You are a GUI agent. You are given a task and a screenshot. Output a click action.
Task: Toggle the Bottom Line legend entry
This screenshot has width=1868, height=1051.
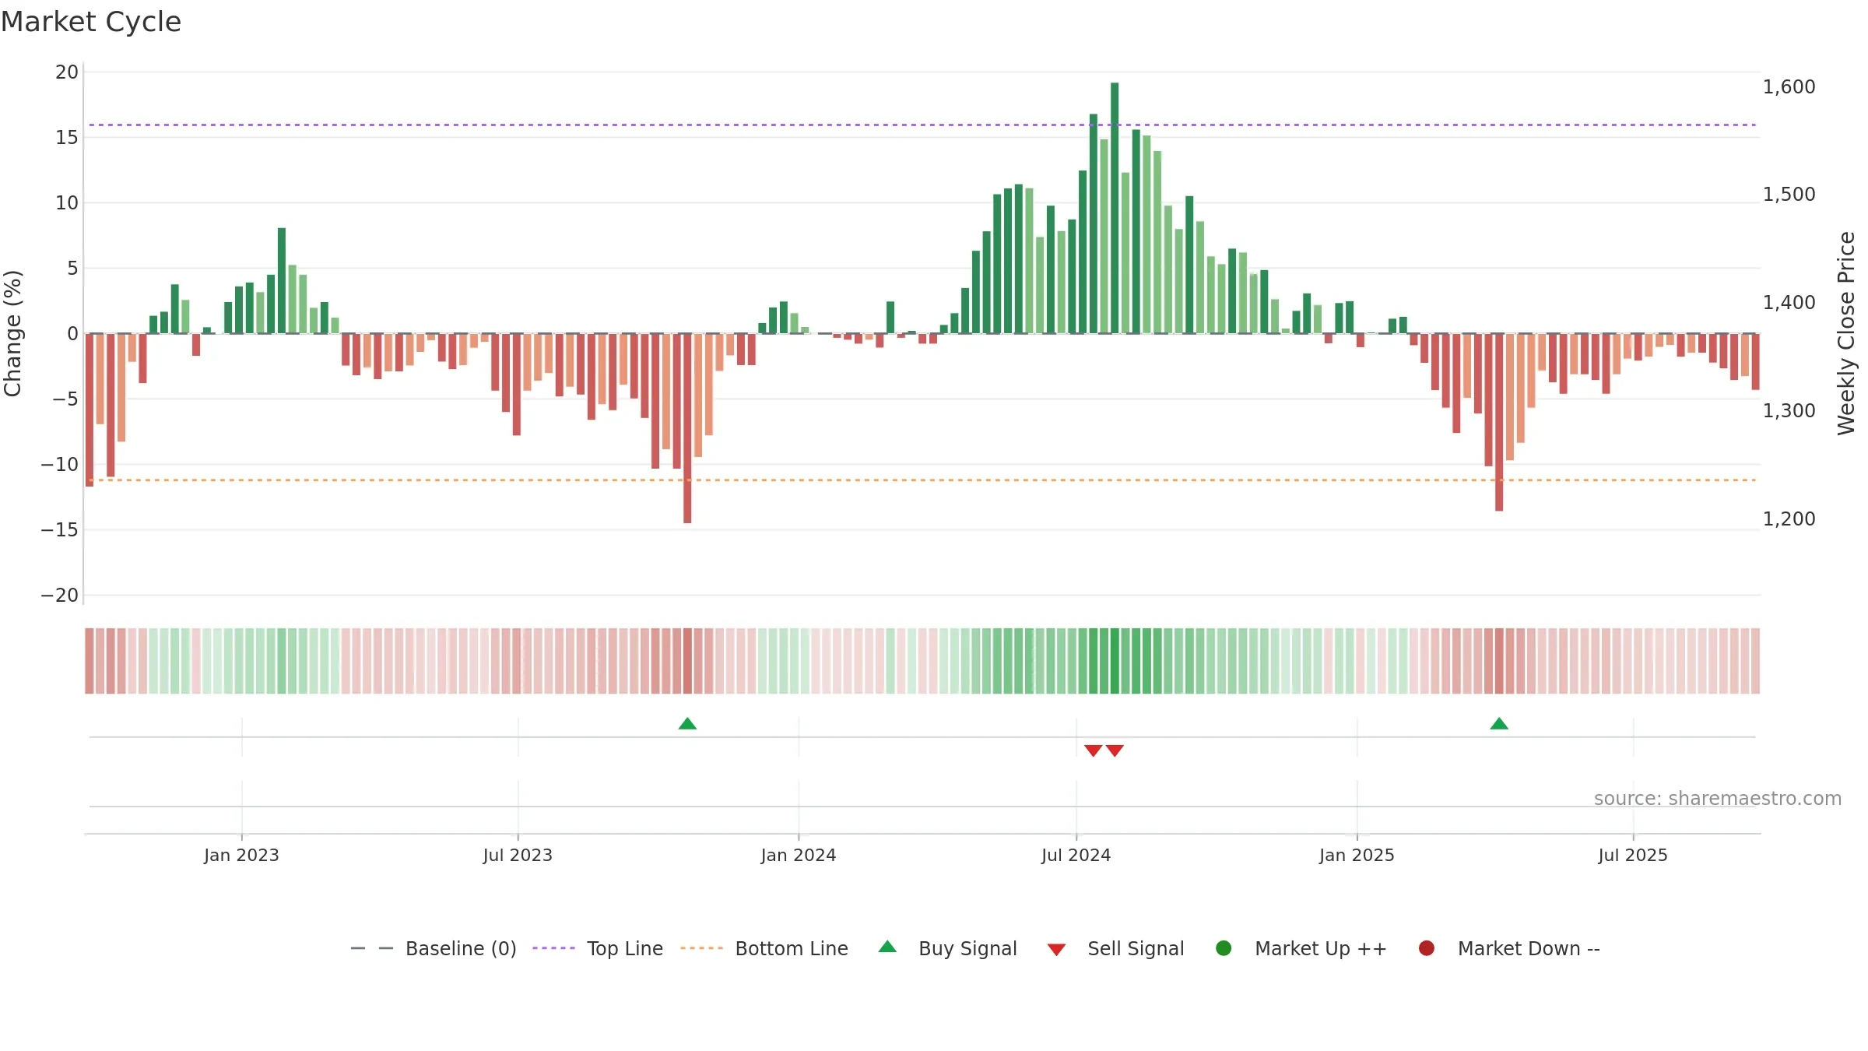764,948
